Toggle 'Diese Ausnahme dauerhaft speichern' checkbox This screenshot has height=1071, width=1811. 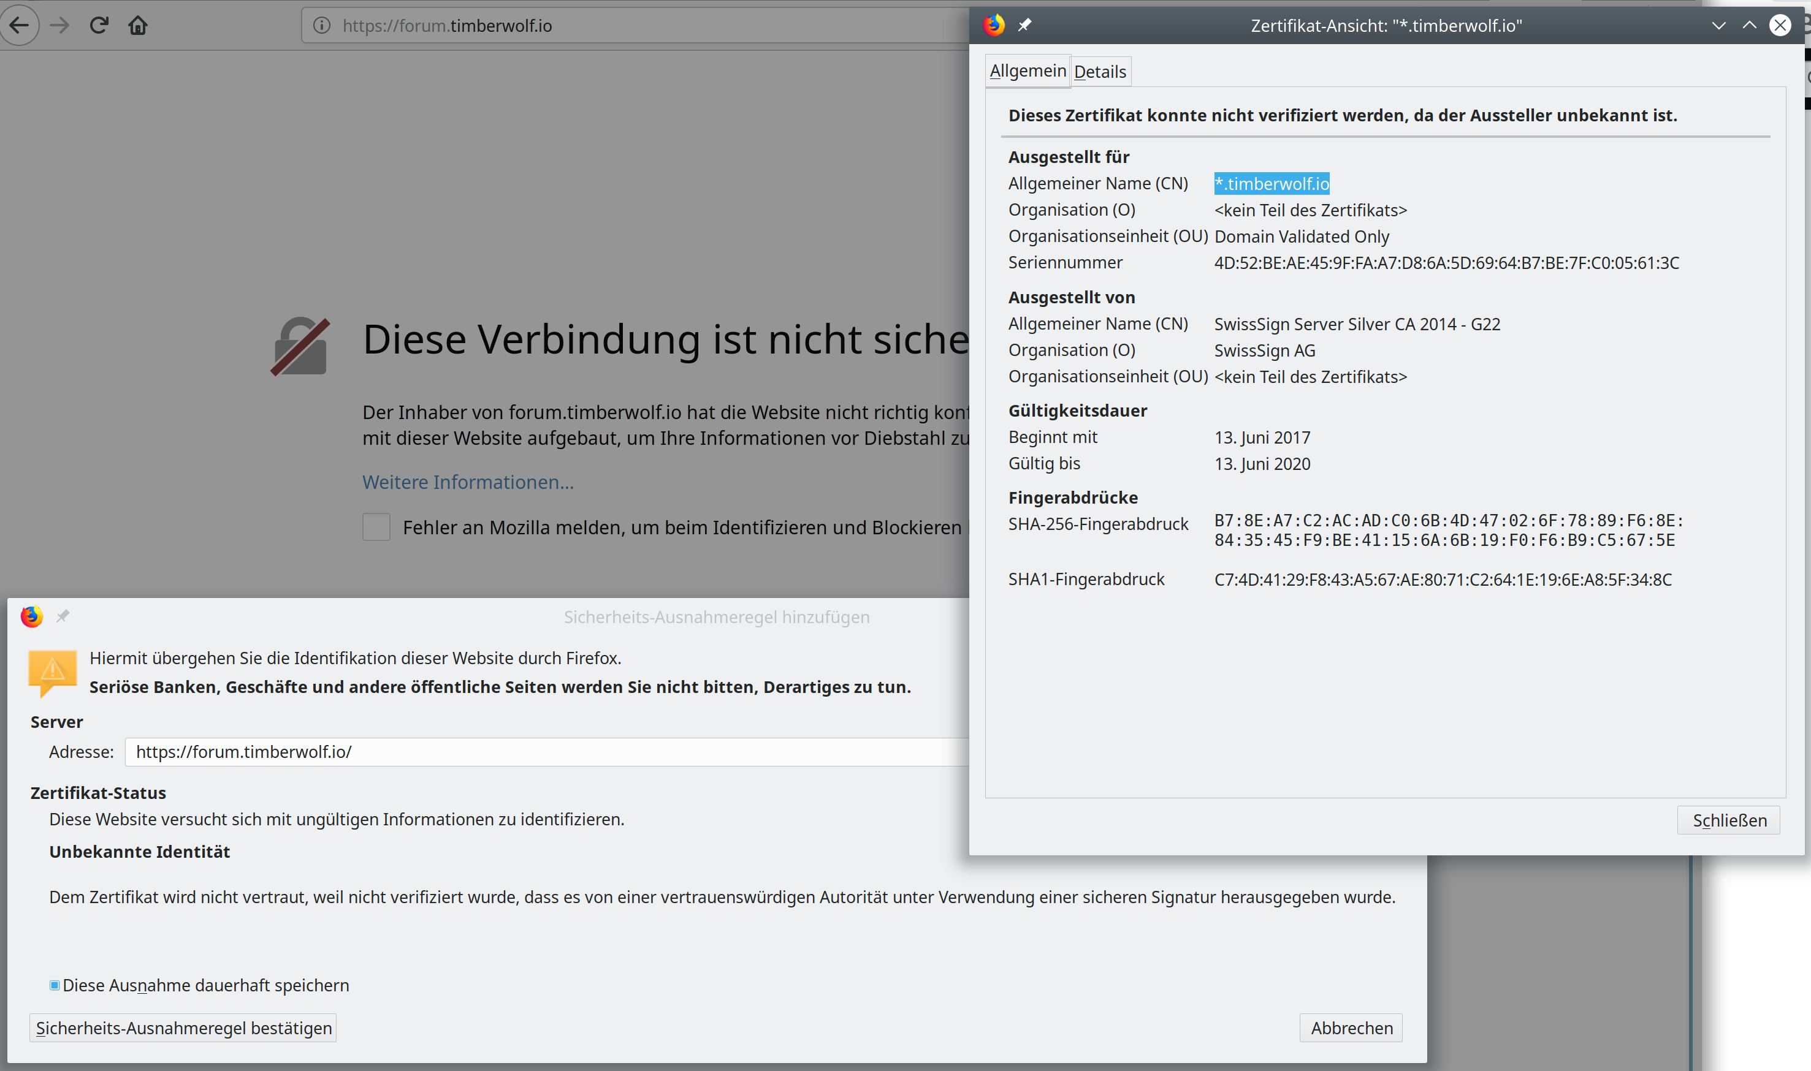(x=54, y=985)
